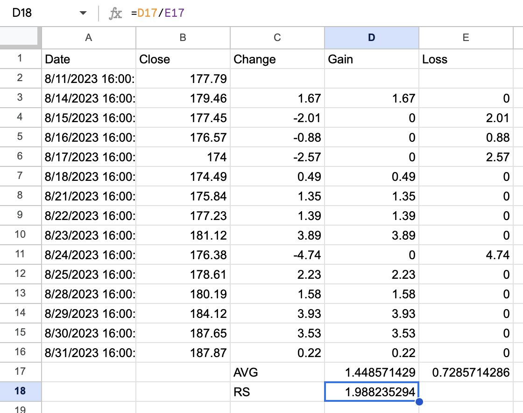Select the Close cell 187.65

pyautogui.click(x=183, y=333)
